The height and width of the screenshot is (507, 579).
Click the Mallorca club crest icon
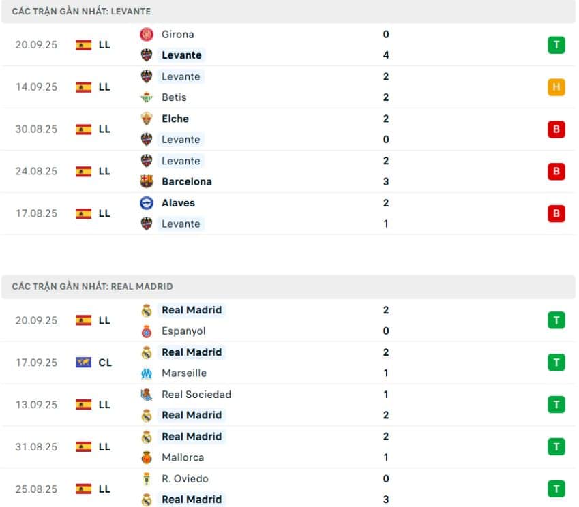tap(146, 457)
